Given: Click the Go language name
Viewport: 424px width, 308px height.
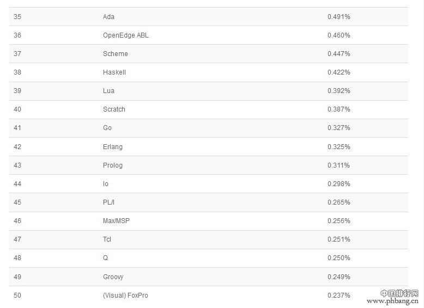Looking at the screenshot, I should point(107,128).
